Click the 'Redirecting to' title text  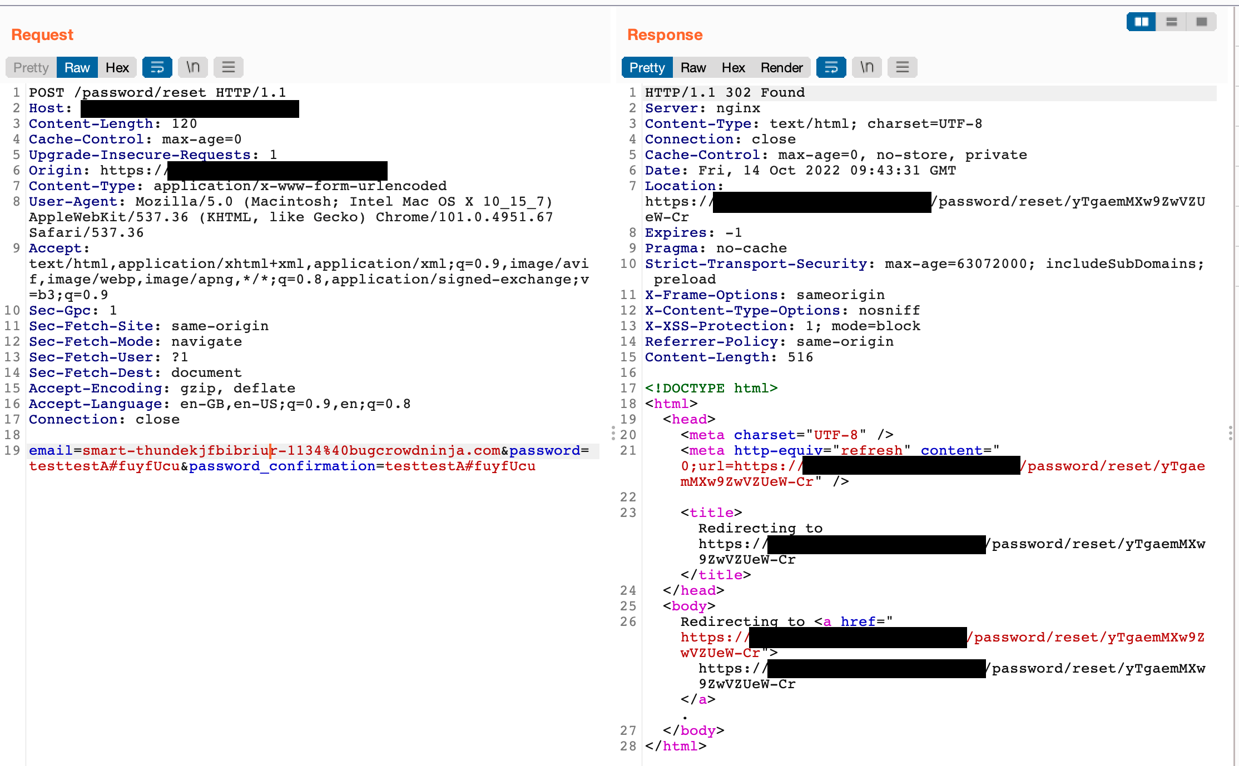[x=760, y=528]
